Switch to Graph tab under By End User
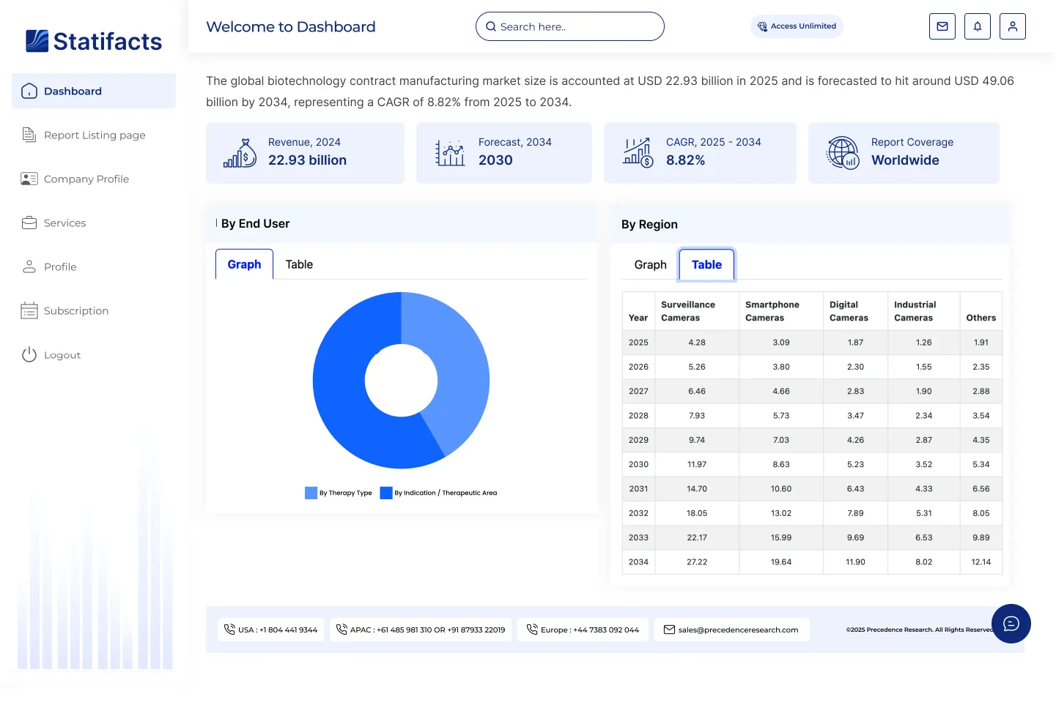Screen dimensions: 1056x702 tap(244, 264)
